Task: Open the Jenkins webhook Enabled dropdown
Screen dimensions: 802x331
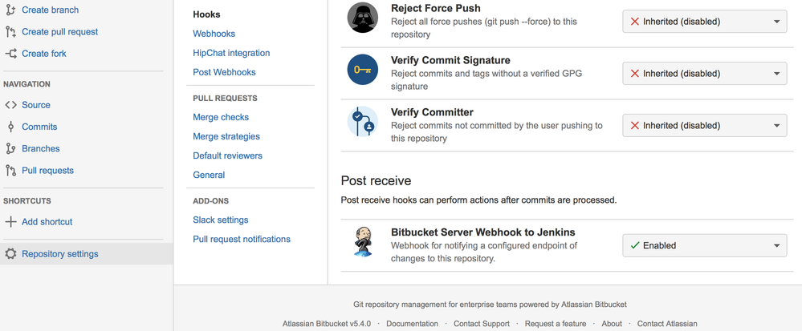Action: [704, 245]
